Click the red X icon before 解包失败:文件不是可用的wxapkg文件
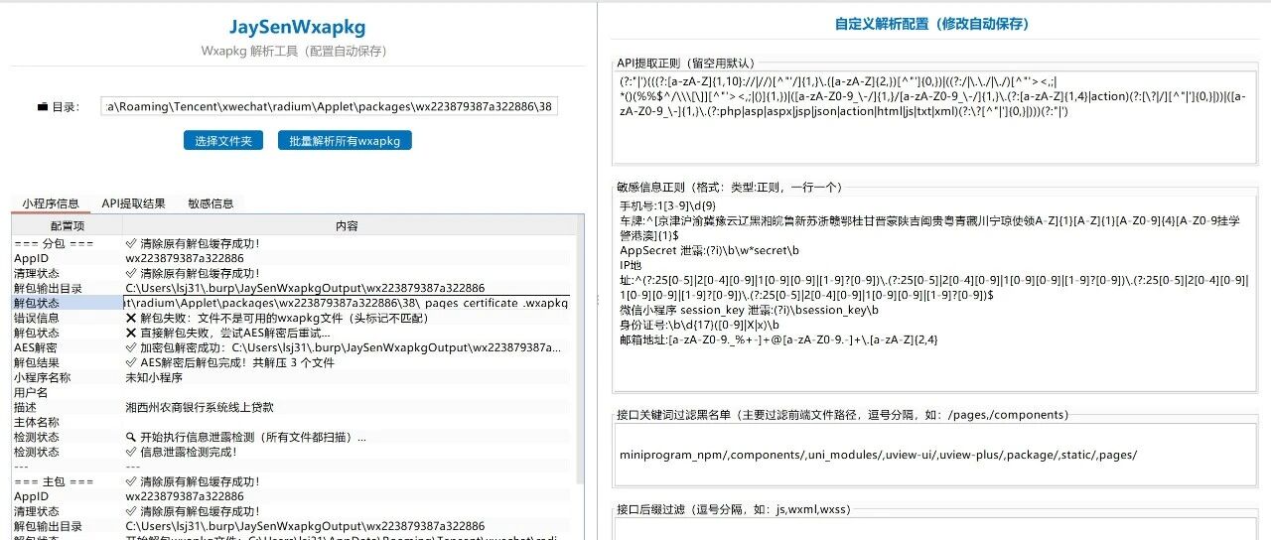Viewport: 1271px width, 540px height. point(131,318)
